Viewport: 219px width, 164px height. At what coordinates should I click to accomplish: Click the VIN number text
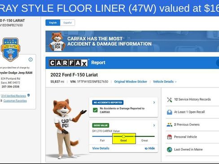[x=89, y=82]
